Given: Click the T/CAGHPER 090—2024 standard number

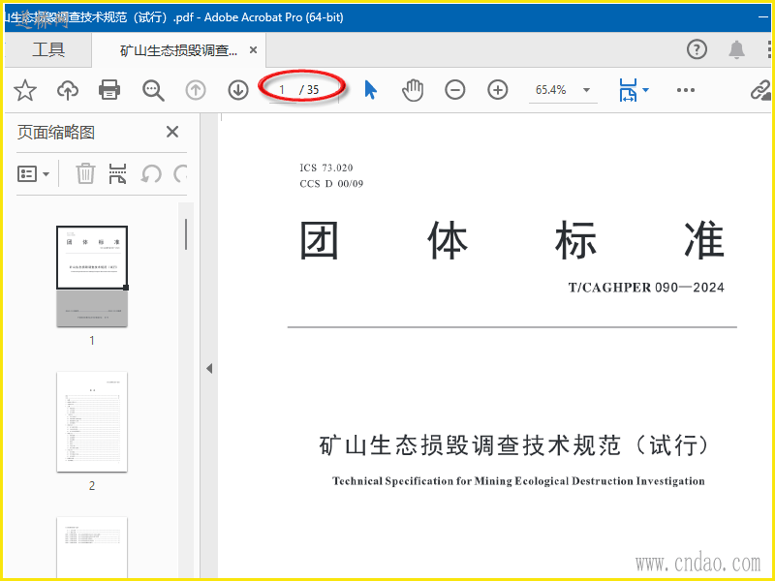Looking at the screenshot, I should click(x=646, y=288).
